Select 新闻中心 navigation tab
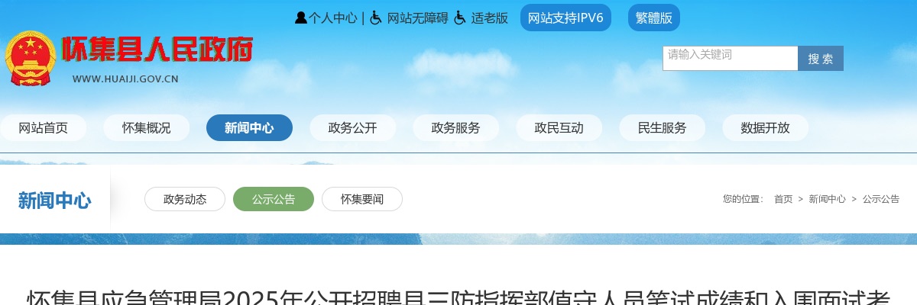Viewport: 917px width, 305px height. [x=249, y=128]
